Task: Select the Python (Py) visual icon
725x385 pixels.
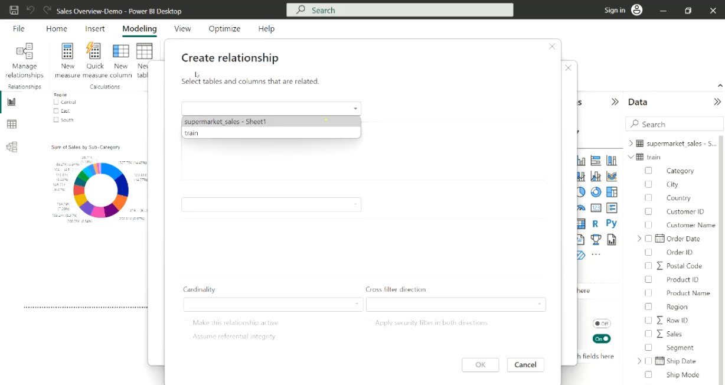Action: 612,223
